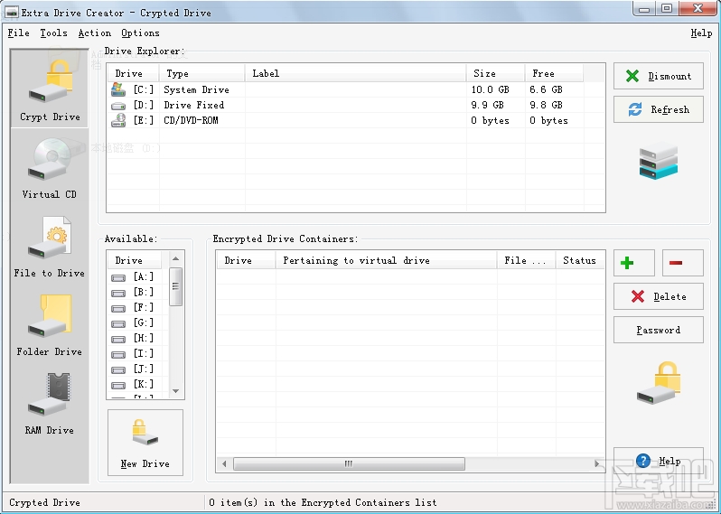
Task: Open the Action menu
Action: [x=94, y=33]
